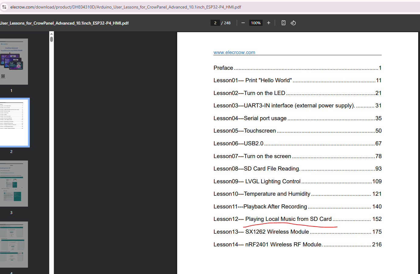This screenshot has height=274, width=420.
Task: Open site information icon in address bar
Action: pos(4,7)
